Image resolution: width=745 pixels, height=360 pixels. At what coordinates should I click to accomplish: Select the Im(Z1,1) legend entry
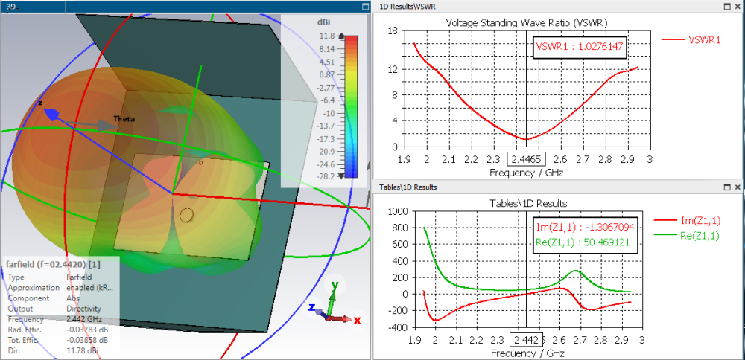(688, 219)
